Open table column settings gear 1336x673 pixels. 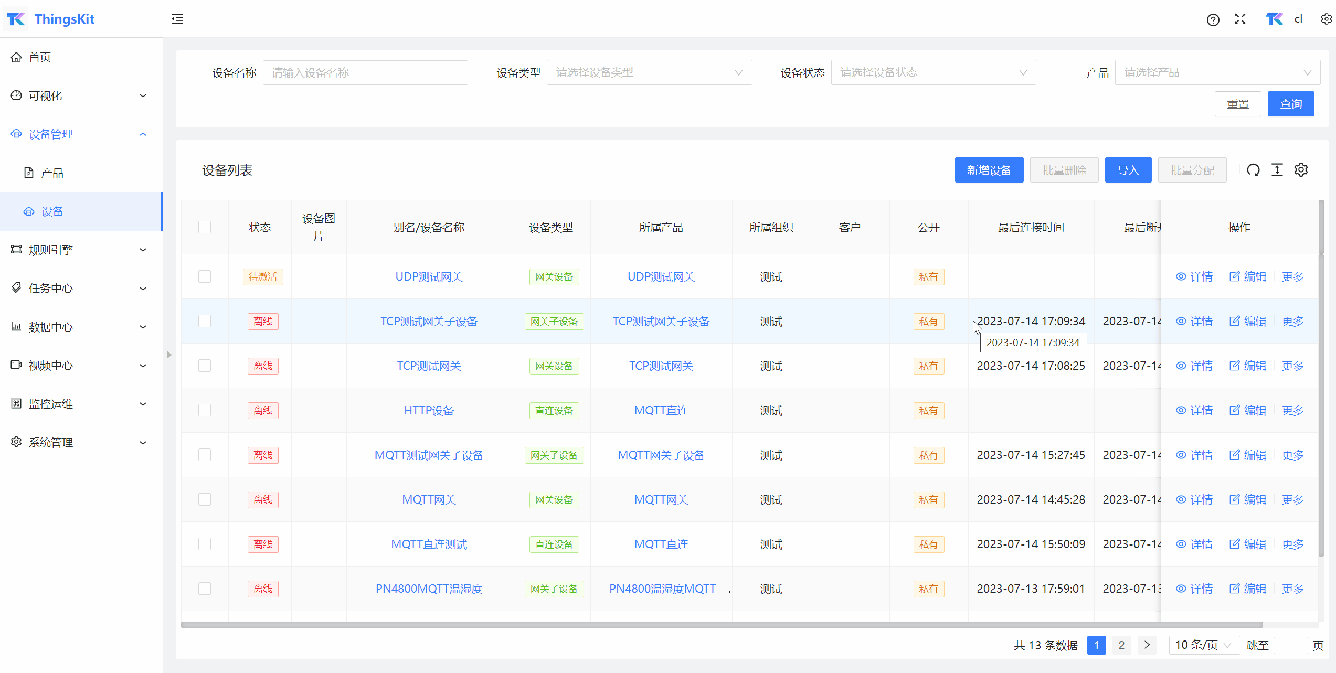(x=1301, y=170)
